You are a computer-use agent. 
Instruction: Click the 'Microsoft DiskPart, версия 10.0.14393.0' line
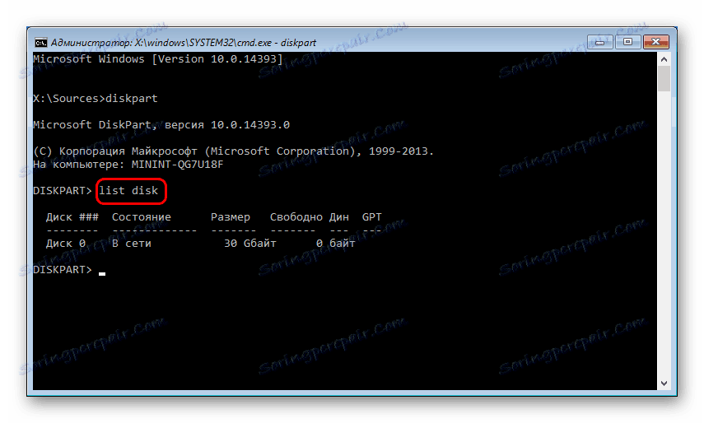coord(161,125)
